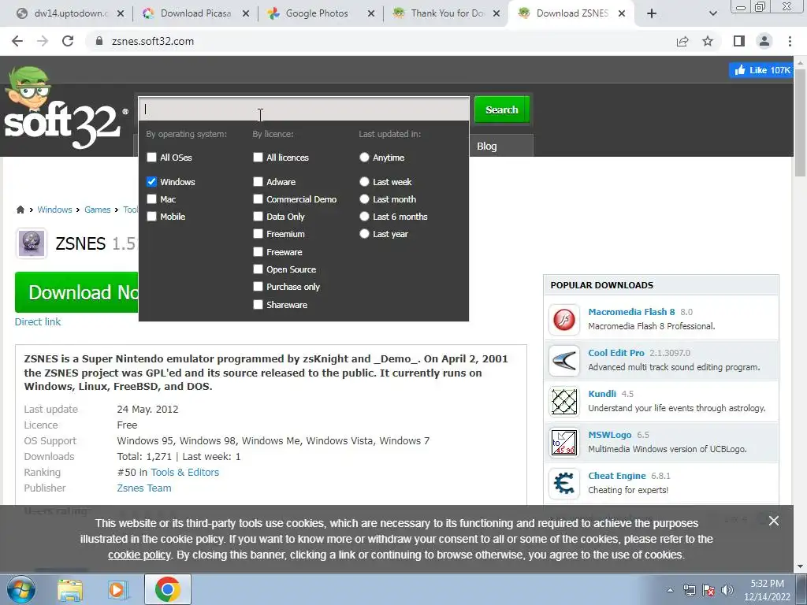Open Windows Explorer from the taskbar
This screenshot has height=605, width=807.
pyautogui.click(x=70, y=589)
